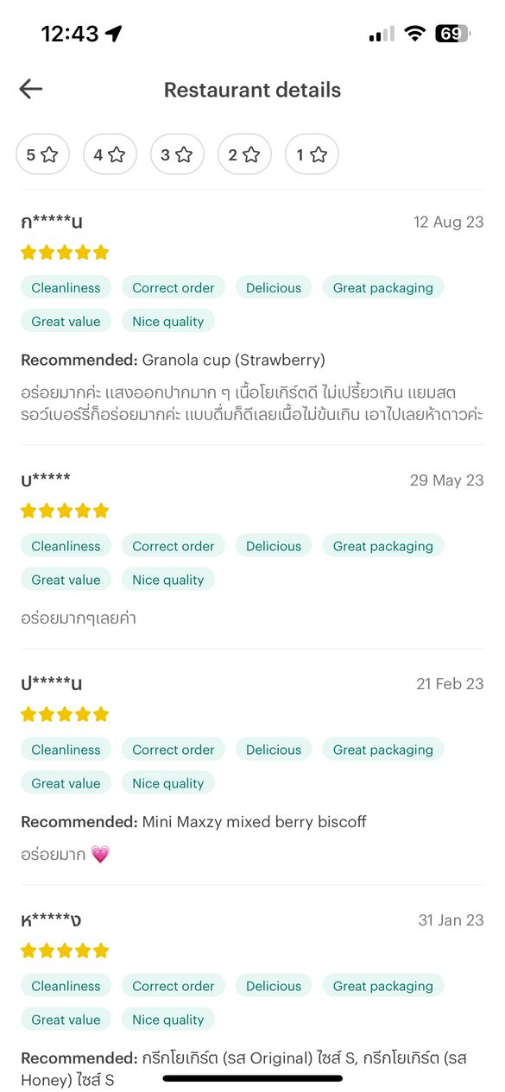Tap the location arrow in status bar
Image resolution: width=505 pixels, height=1092 pixels.
click(x=114, y=34)
